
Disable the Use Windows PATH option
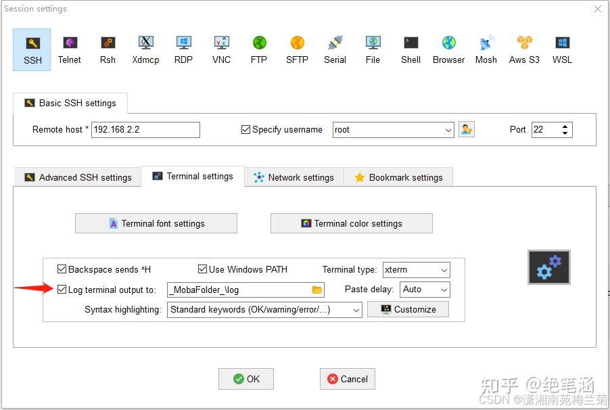(x=202, y=269)
